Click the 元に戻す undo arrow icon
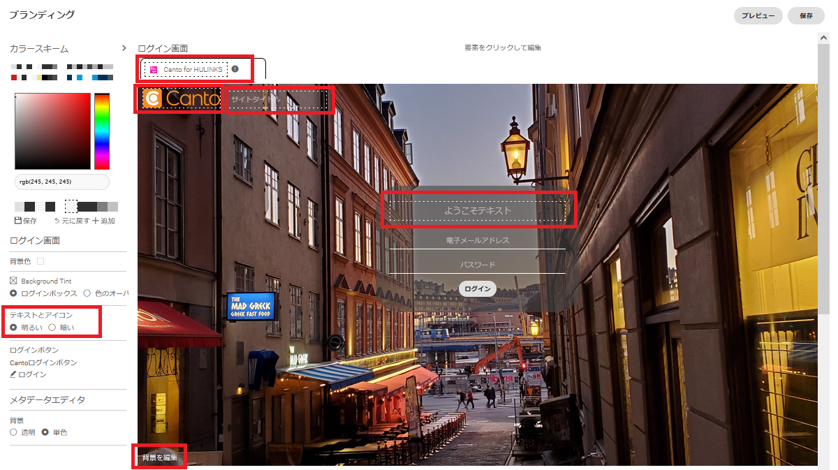Screen dimensions: 838x470 tap(57, 221)
